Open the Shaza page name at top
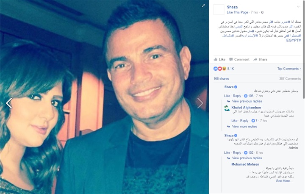305x194 pixels. coord(232,7)
